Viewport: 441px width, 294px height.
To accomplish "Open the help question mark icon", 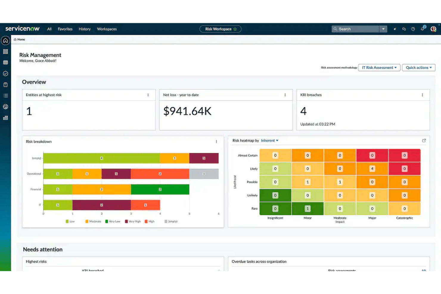I will tap(413, 29).
